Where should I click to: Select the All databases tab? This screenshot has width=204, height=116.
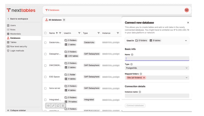tap(55, 20)
